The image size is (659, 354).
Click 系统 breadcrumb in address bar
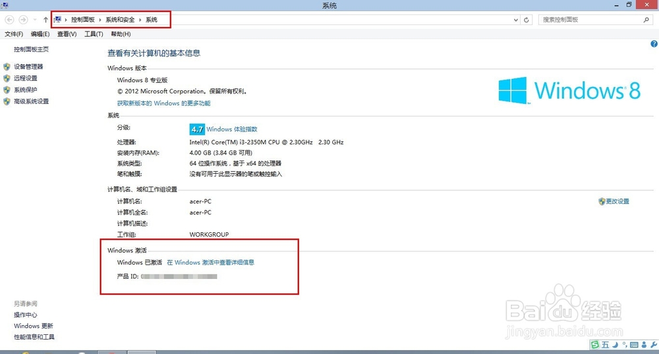click(152, 20)
